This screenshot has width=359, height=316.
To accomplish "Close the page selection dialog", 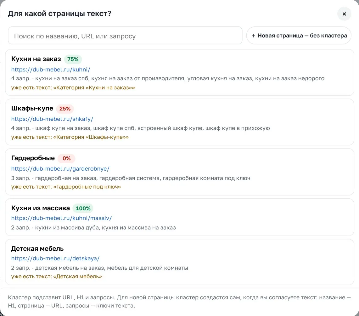I will click(344, 14).
